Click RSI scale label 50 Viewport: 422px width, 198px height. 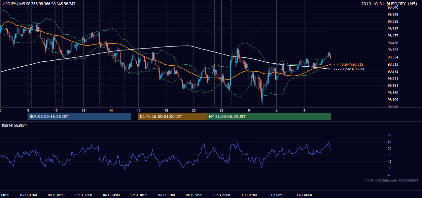tap(389, 155)
